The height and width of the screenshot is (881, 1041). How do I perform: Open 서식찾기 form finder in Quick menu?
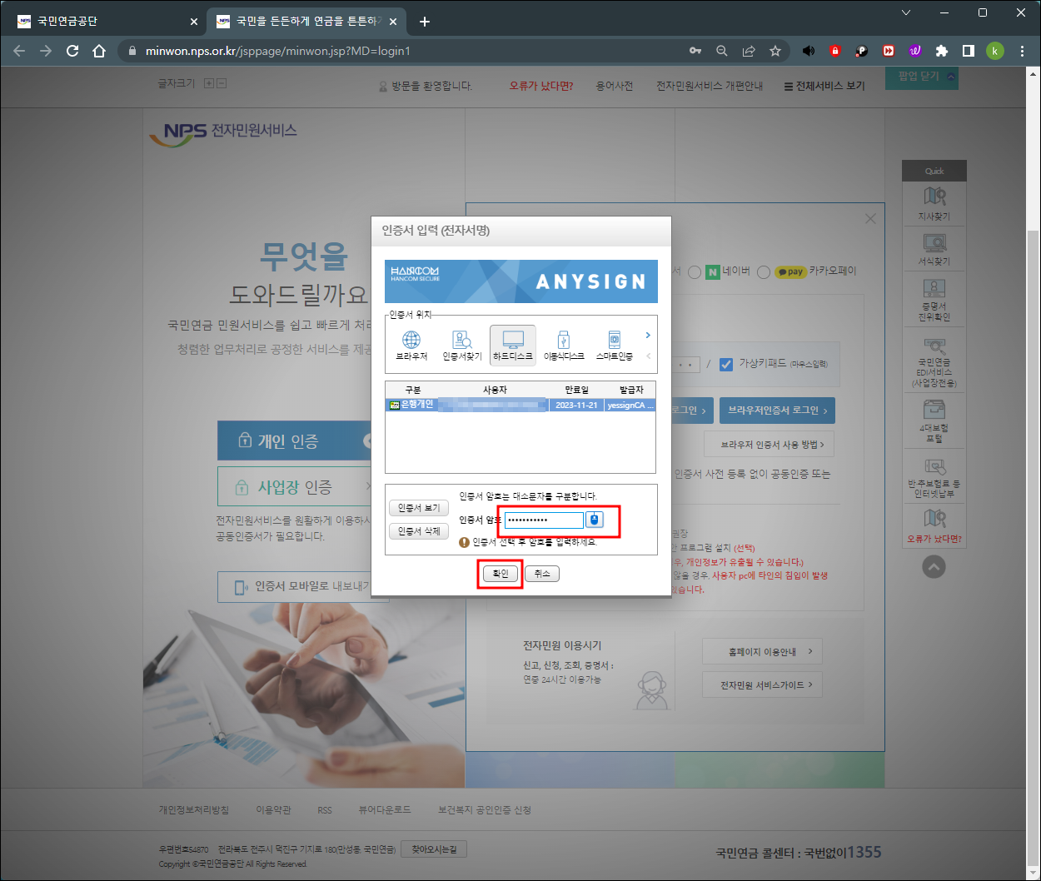(934, 249)
